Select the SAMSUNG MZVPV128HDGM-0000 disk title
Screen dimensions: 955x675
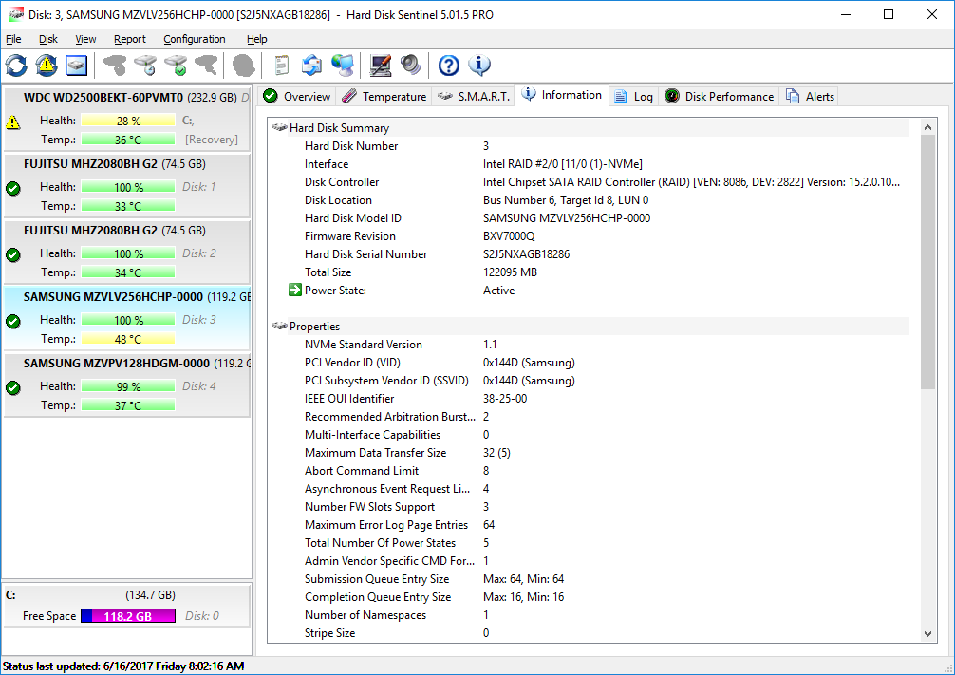point(137,363)
